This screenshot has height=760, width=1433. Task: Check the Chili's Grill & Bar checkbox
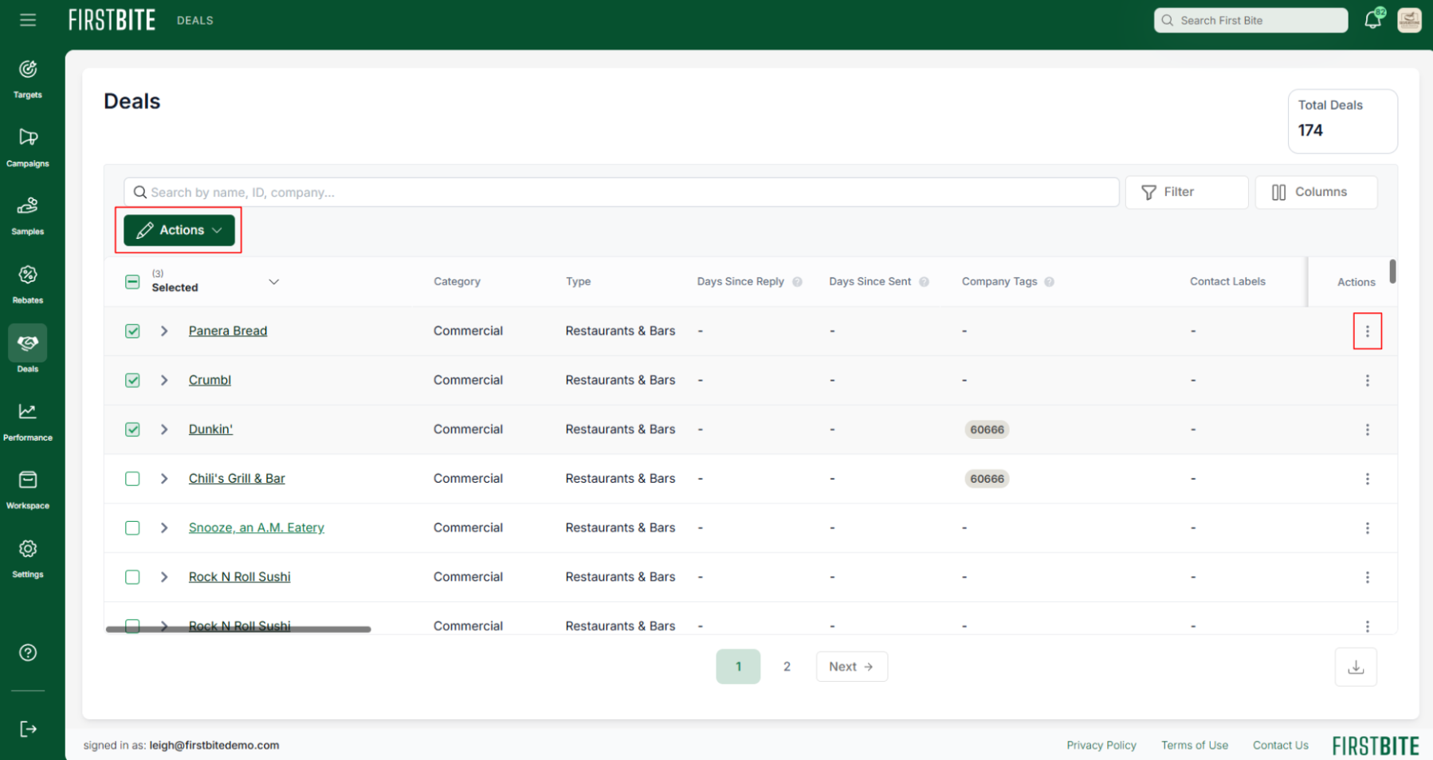click(132, 479)
